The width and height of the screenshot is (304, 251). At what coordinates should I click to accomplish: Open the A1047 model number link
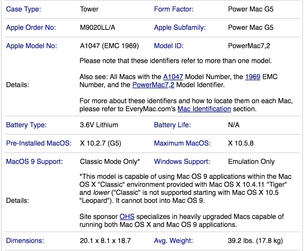pos(173,77)
